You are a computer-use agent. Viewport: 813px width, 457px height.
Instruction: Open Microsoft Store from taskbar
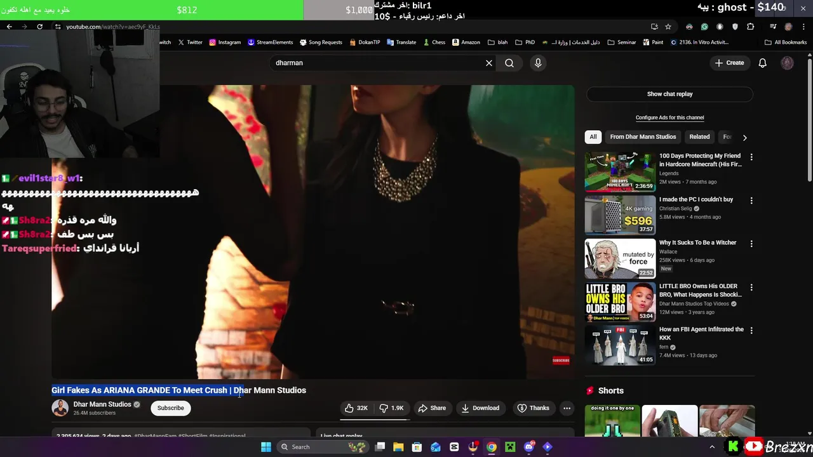pyautogui.click(x=417, y=447)
